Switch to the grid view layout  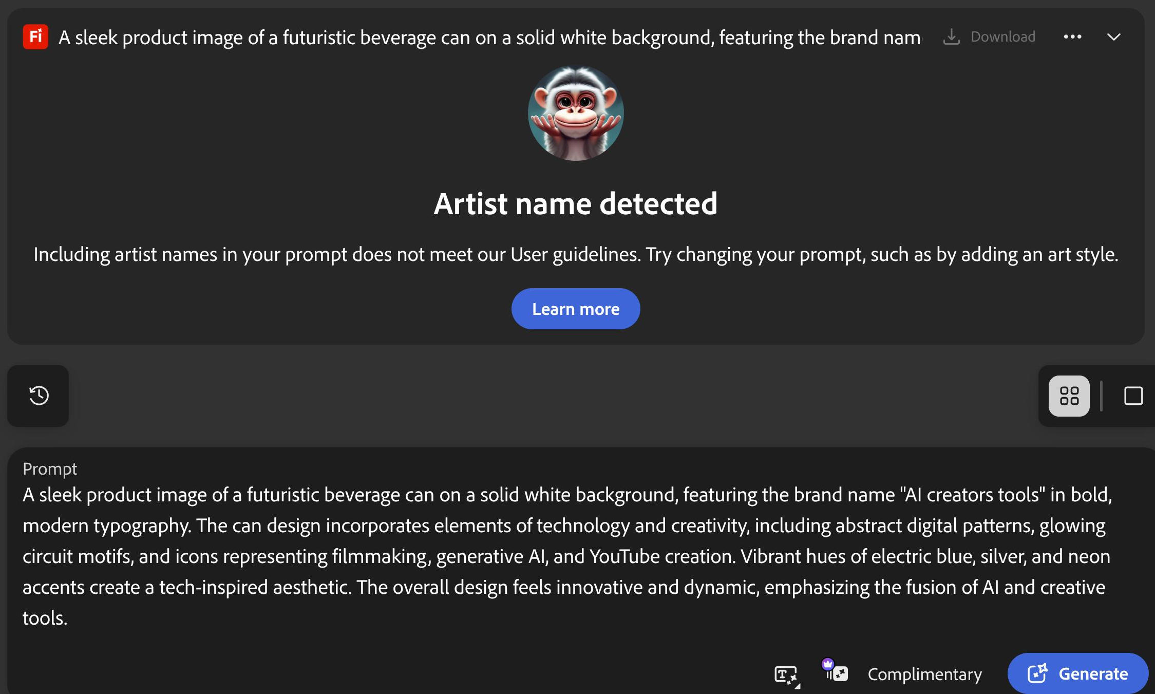(x=1069, y=396)
